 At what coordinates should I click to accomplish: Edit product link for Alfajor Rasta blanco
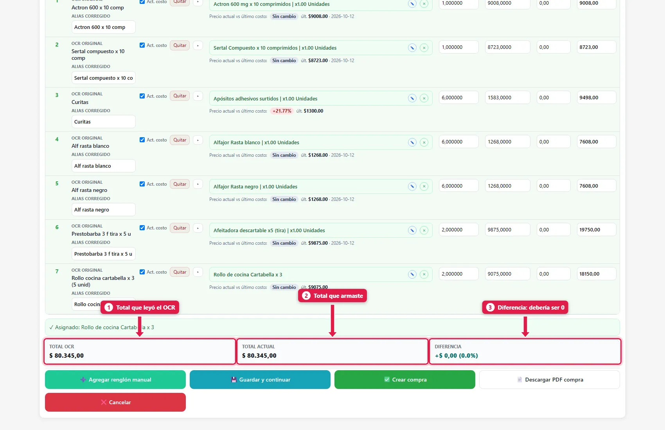click(412, 142)
